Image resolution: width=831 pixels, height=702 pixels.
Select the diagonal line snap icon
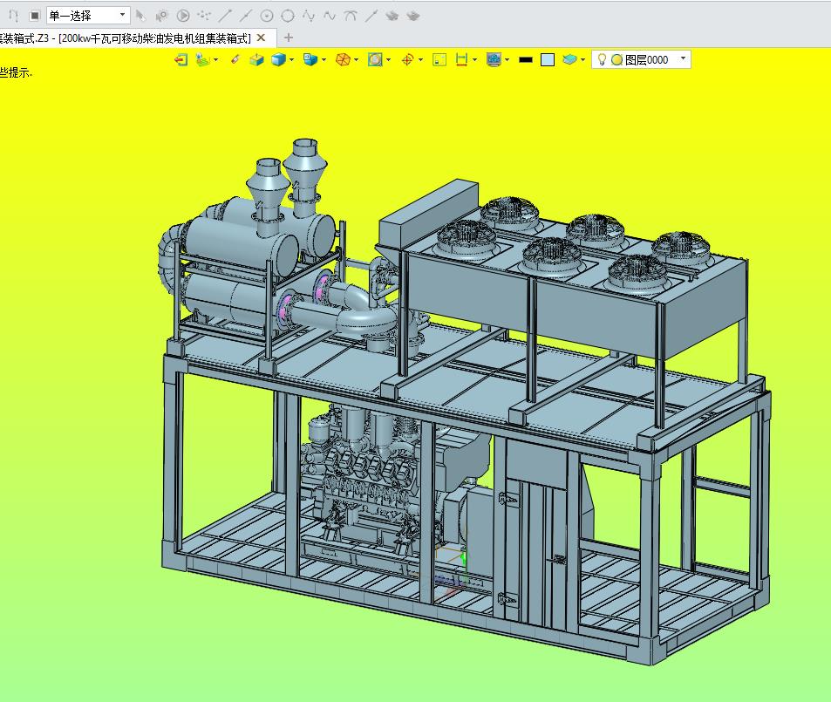(371, 16)
